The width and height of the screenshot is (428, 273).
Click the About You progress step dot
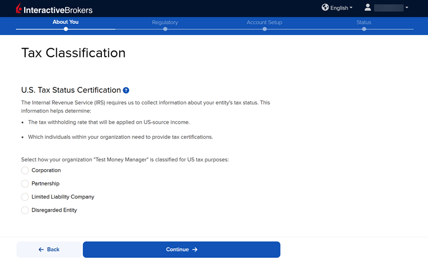click(66, 29)
